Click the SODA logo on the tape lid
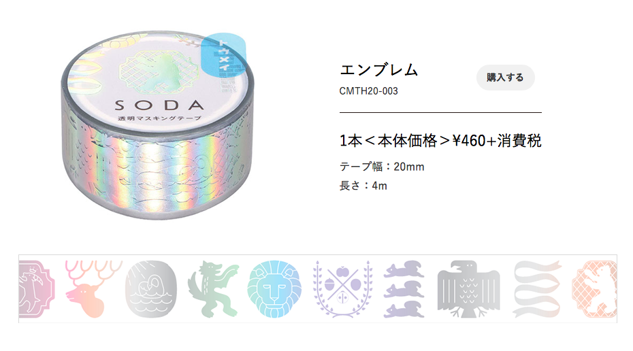Viewport: 633px width, 351px height. click(x=159, y=105)
